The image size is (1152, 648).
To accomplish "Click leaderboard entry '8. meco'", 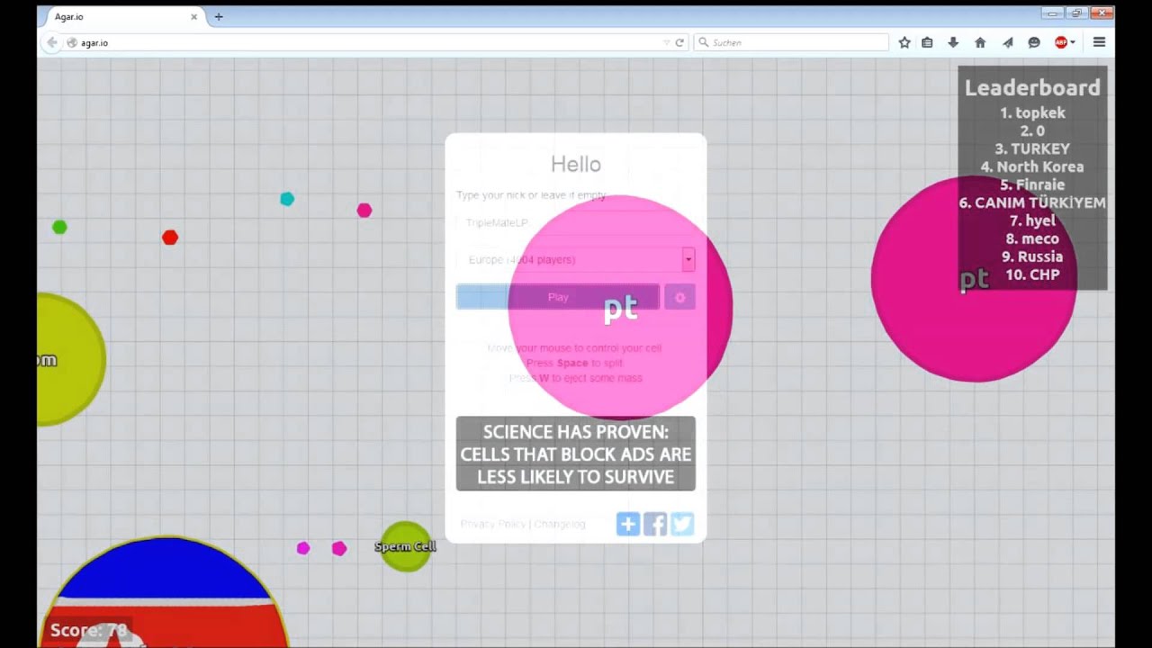I will tap(1032, 238).
